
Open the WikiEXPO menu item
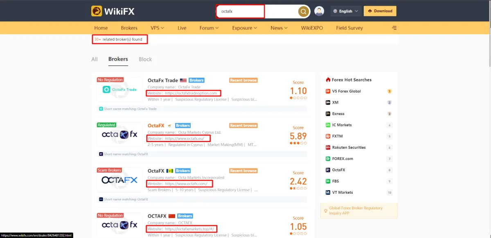point(312,28)
